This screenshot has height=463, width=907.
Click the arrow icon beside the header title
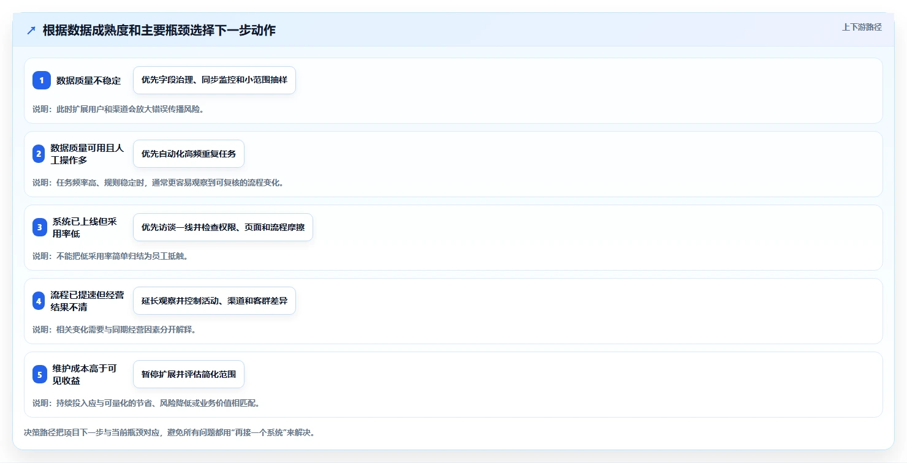31,31
